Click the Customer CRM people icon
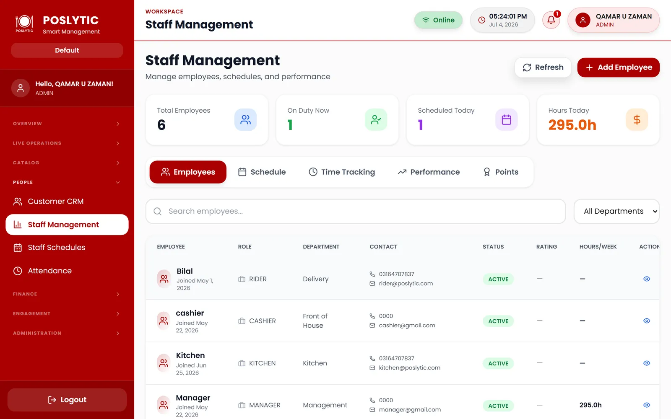671x419 pixels. pos(18,202)
